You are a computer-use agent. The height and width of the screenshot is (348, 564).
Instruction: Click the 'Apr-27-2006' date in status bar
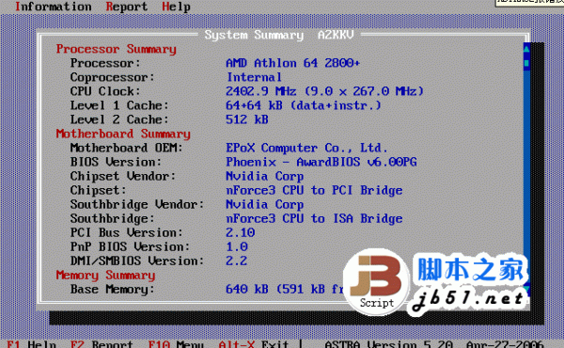pos(505,344)
